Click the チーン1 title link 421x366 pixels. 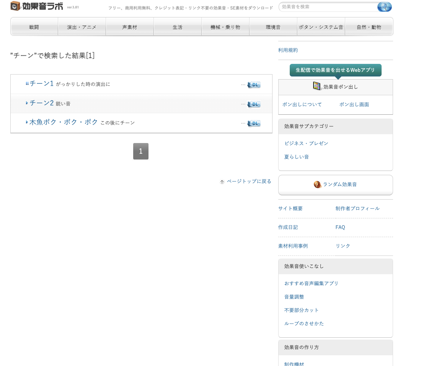coord(41,83)
